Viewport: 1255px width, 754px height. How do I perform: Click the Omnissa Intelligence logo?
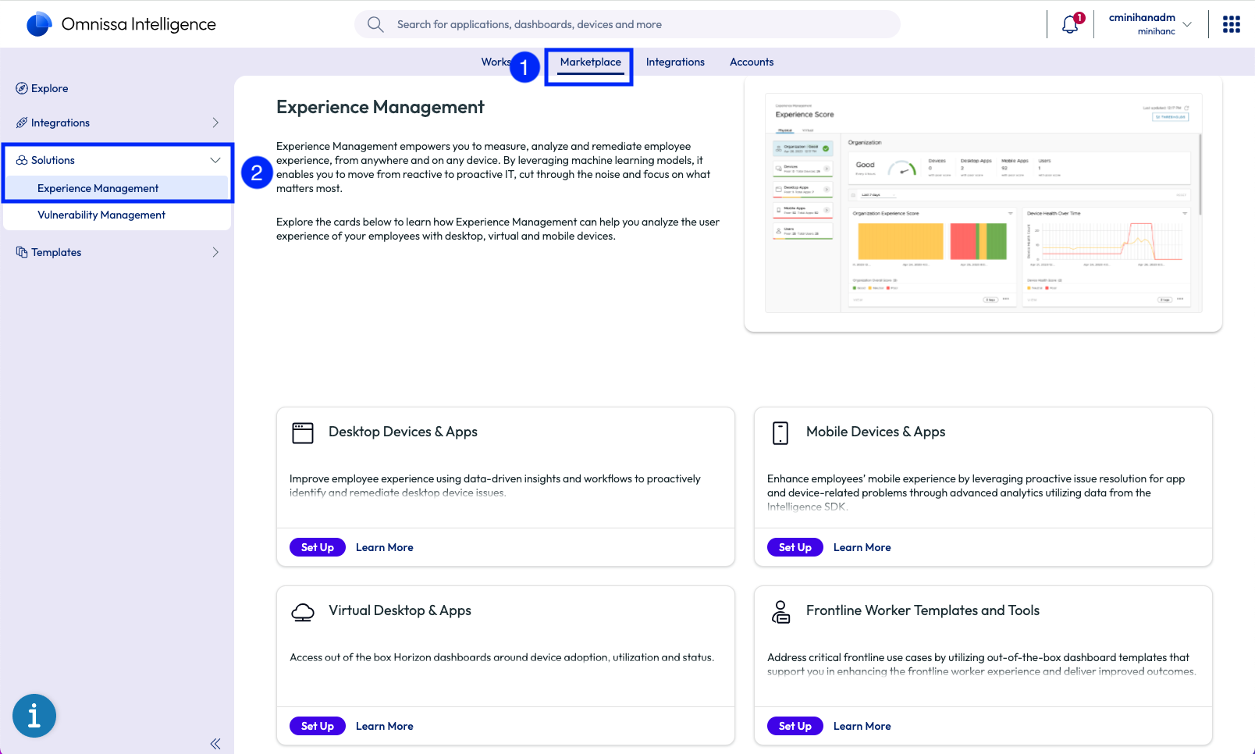click(39, 24)
